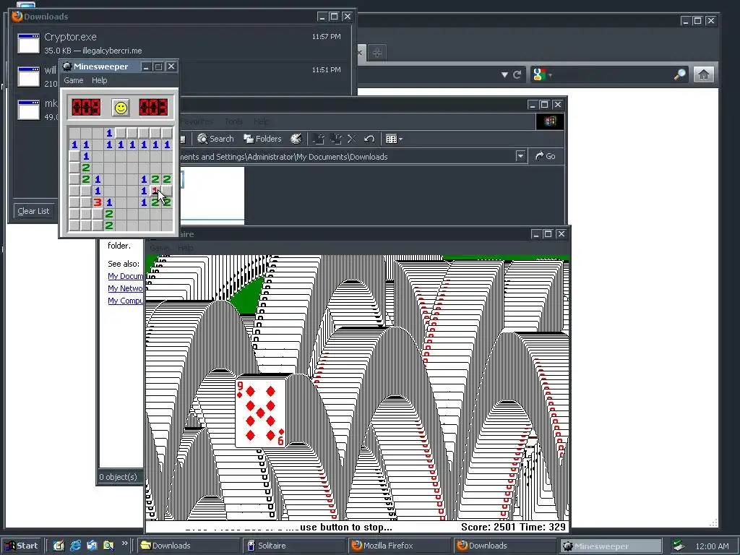Click the Minesweeper smiley face button

pos(121,108)
